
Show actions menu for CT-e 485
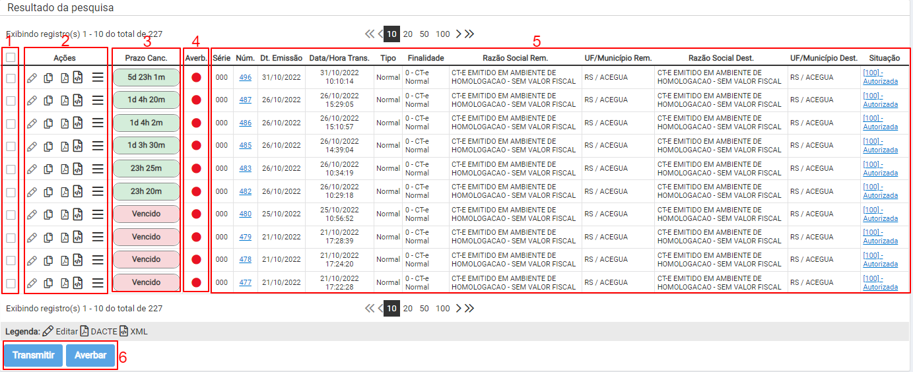(98, 146)
